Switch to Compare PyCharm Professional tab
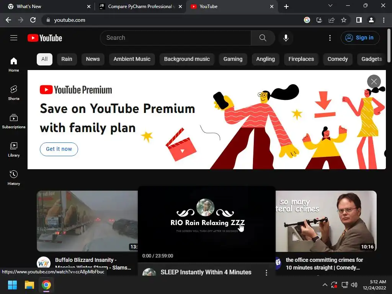Viewport: 392px width, 294px height. coord(140,7)
